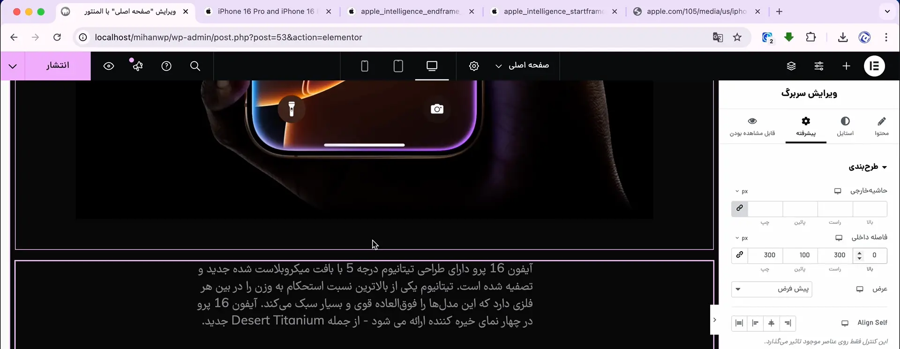
Task: Bookmark this page with star
Action: [737, 37]
